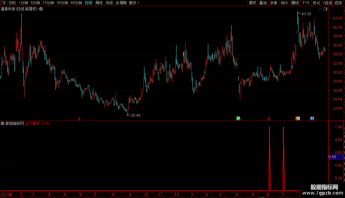Viewport: 345px width, 198px height.
Task: Click the orange 涨 event marker
Action: coord(298,118)
